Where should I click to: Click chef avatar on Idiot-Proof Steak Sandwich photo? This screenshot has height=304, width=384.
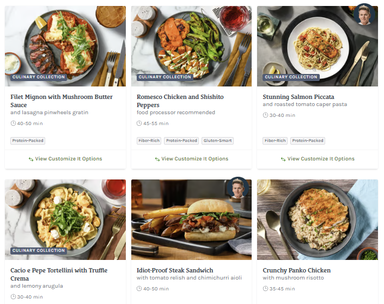[x=238, y=188]
